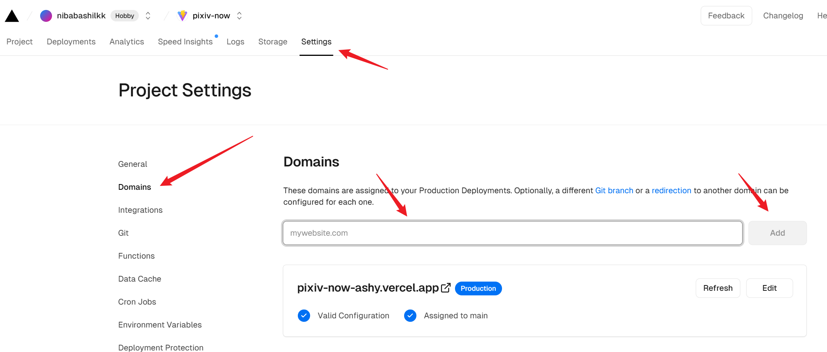827x352 pixels.
Task: Expand the pixiv-now project switcher
Action: [239, 16]
